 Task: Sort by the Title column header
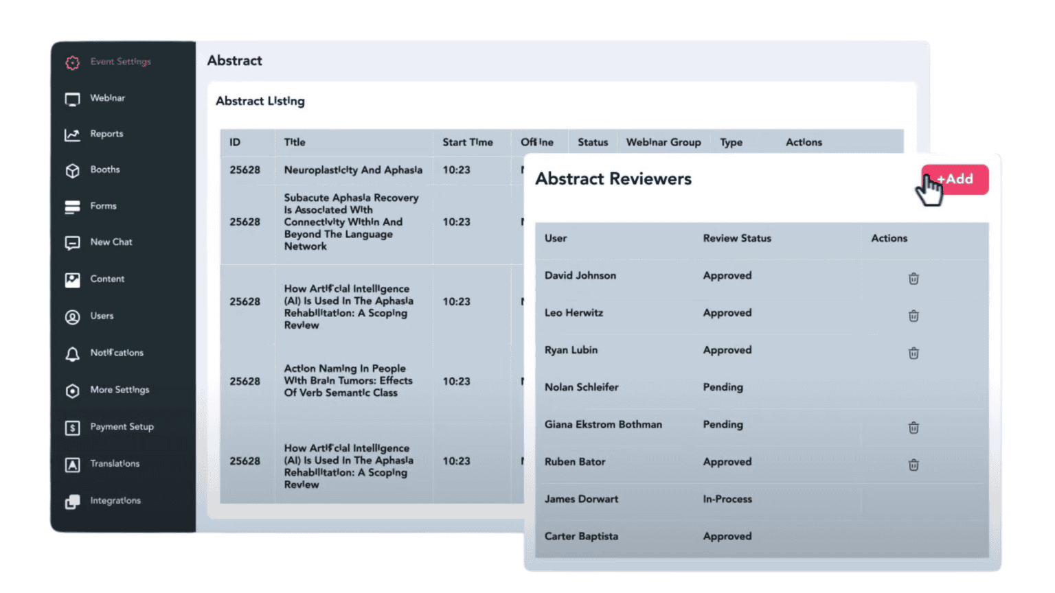pos(295,142)
